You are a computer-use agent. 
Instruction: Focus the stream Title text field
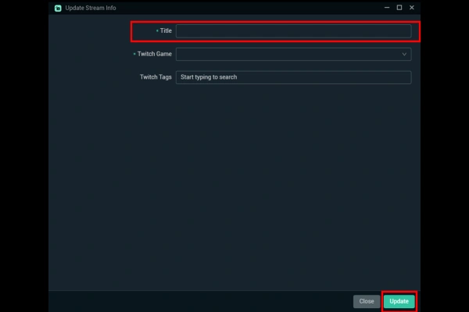click(x=293, y=31)
